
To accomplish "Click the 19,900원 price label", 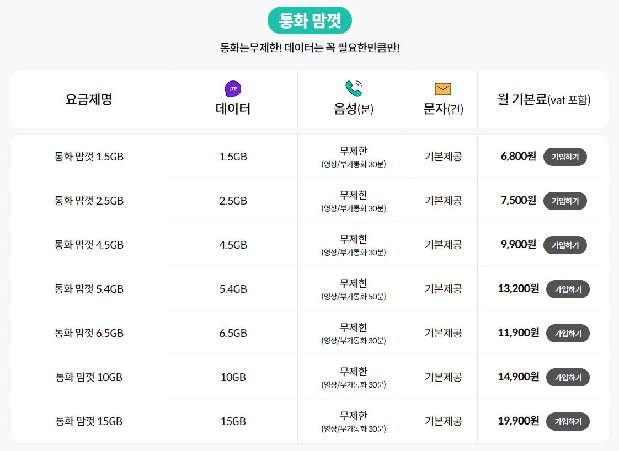I will coord(517,421).
